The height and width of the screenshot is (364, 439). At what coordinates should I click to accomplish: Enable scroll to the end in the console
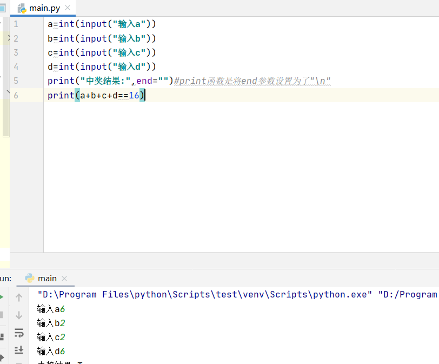tap(19, 350)
